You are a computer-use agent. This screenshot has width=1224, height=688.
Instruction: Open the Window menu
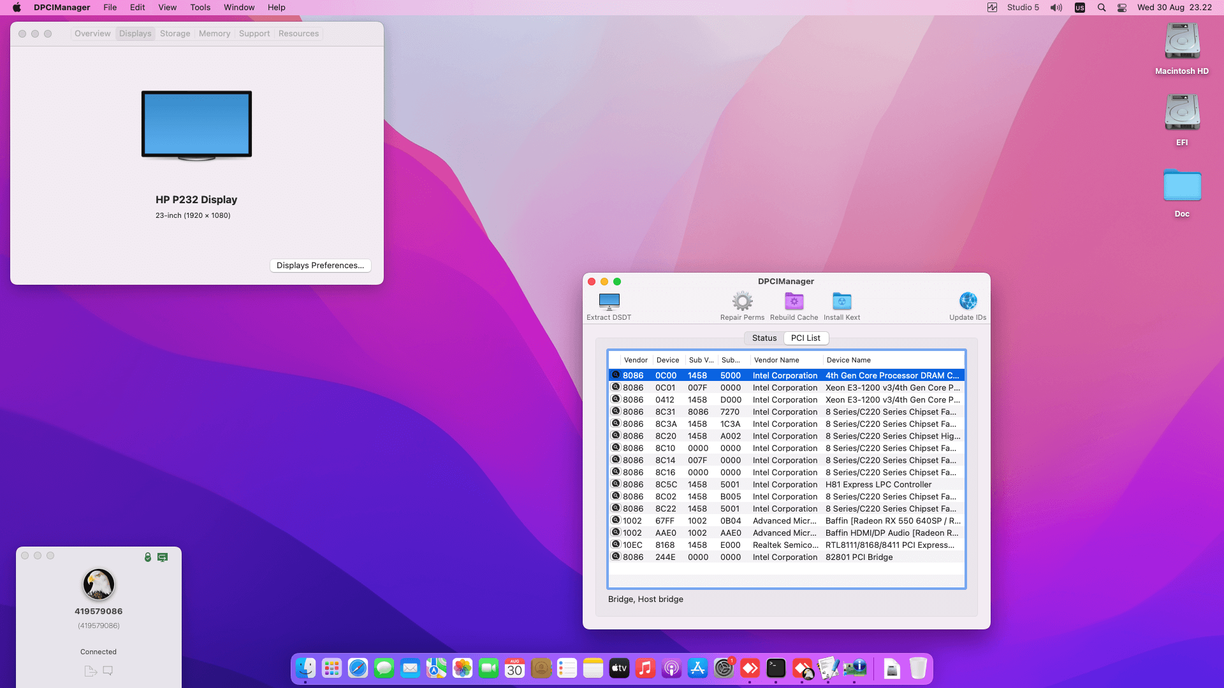point(239,8)
